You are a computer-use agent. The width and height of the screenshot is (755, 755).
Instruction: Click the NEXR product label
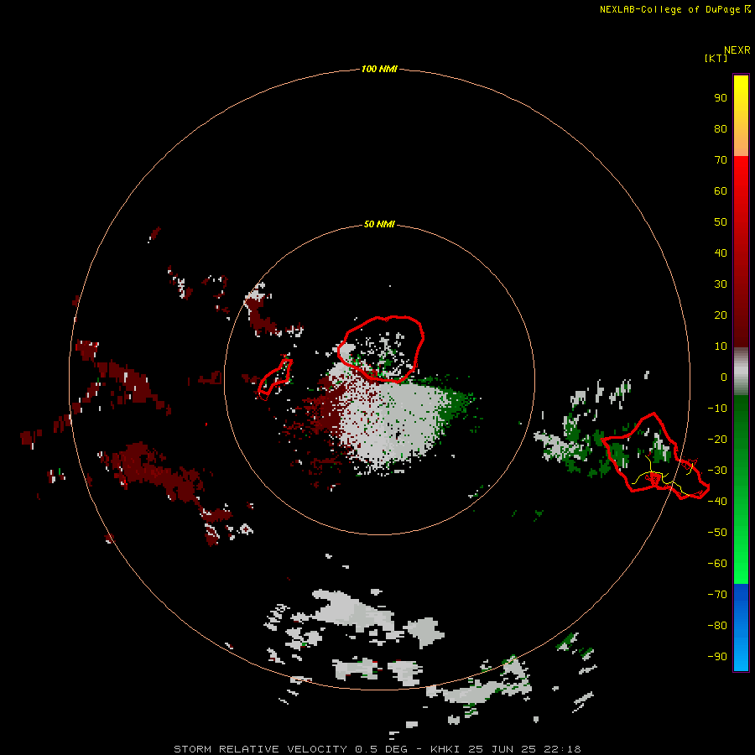[737, 50]
